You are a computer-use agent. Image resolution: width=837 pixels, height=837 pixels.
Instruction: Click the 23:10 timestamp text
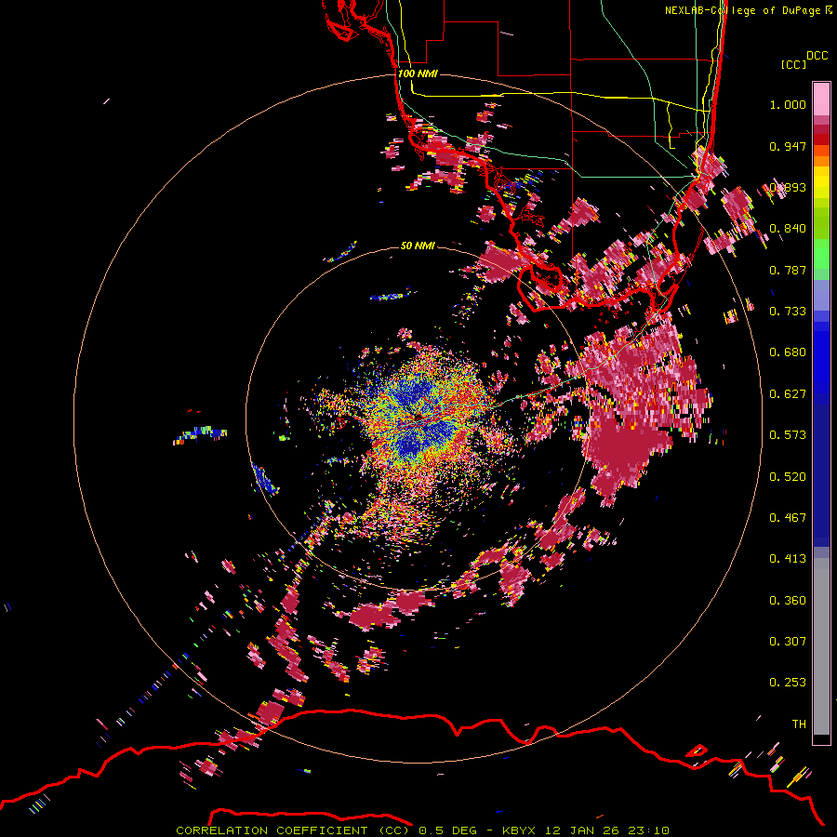click(647, 830)
